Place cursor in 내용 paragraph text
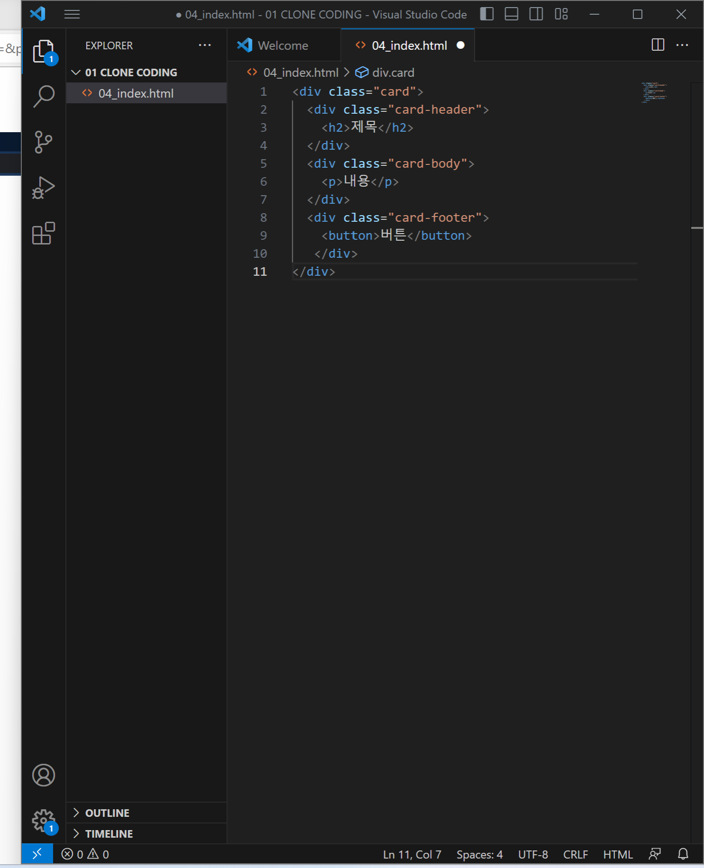 click(x=357, y=181)
